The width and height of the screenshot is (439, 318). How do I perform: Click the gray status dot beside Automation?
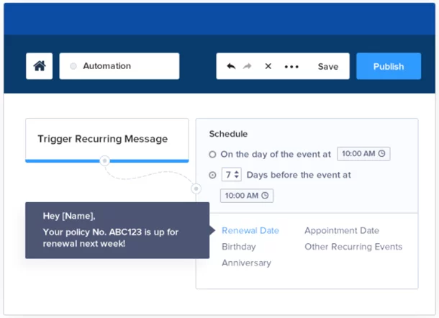click(73, 66)
